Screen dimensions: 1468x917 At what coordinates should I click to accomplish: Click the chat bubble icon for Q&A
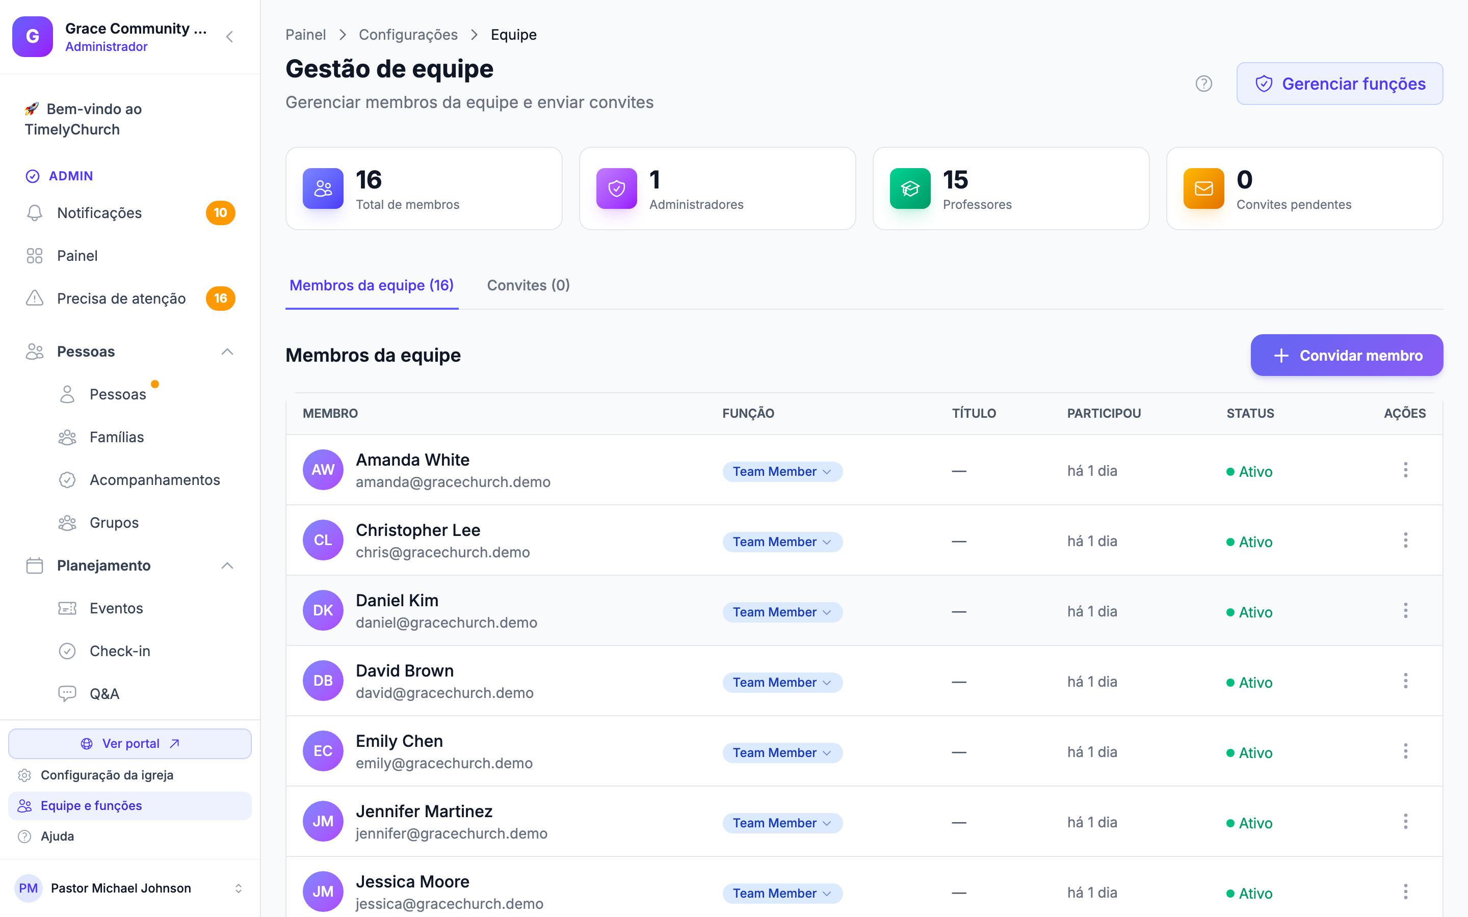pos(67,694)
